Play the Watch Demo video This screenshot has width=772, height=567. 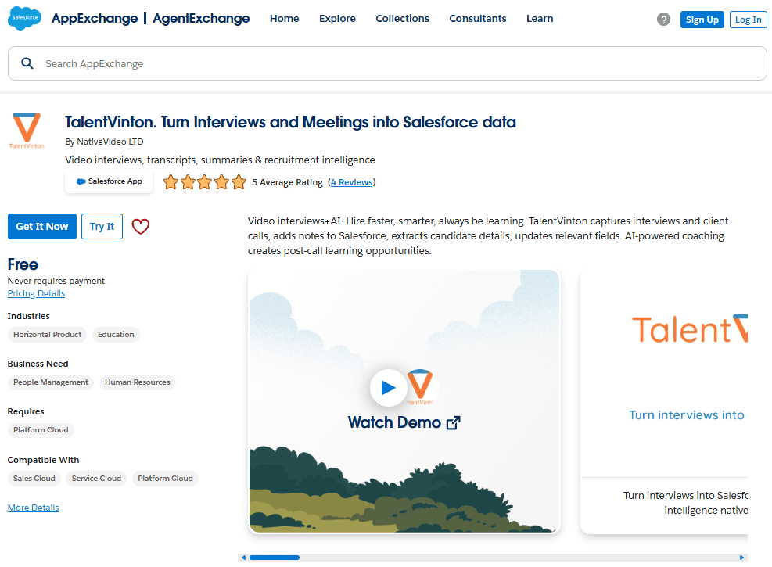point(389,388)
